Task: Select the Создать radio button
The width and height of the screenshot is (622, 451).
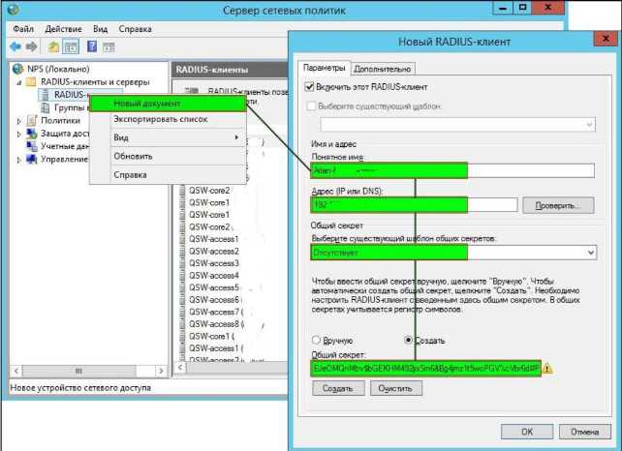Action: tap(408, 341)
